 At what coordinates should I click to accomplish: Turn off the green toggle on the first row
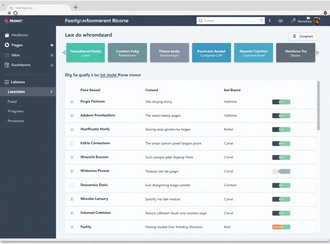[281, 101]
